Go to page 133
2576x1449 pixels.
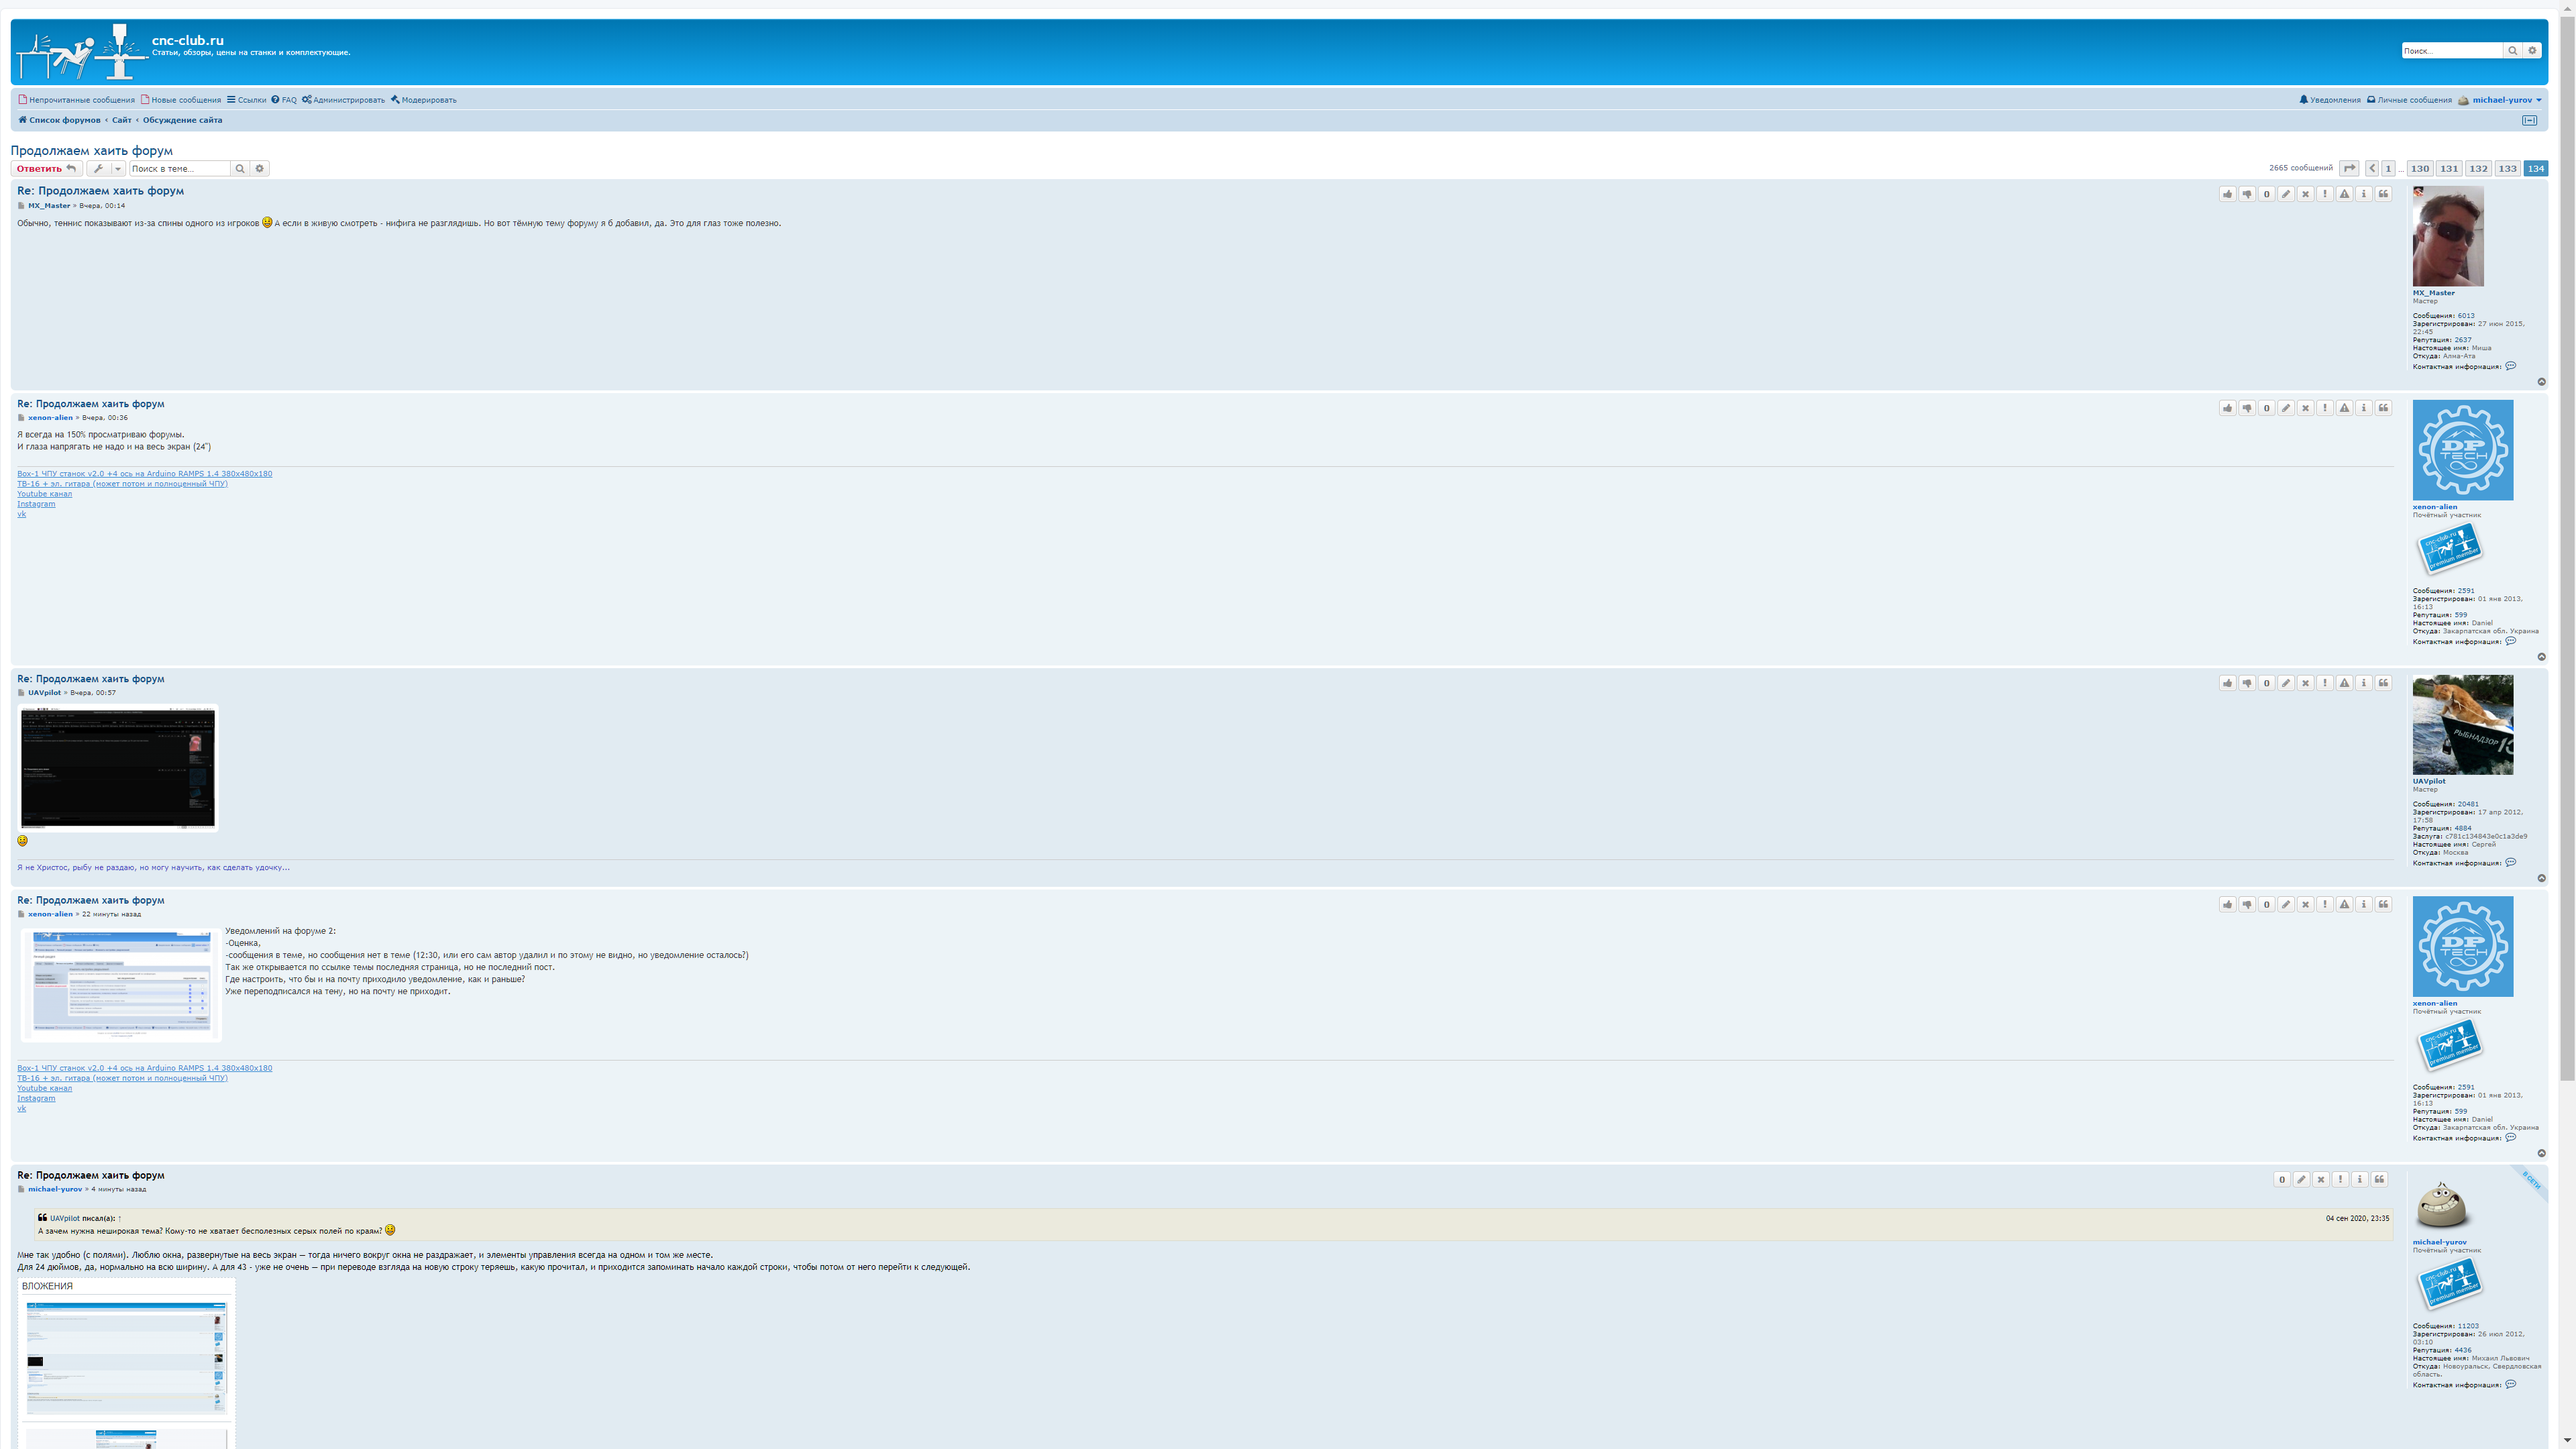tap(2506, 168)
